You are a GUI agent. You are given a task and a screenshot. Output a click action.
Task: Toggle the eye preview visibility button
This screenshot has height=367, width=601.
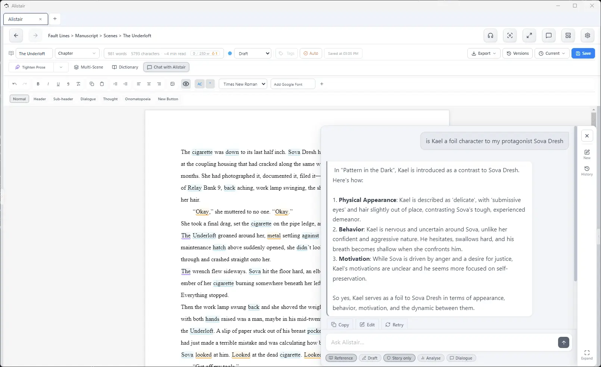coord(186,84)
